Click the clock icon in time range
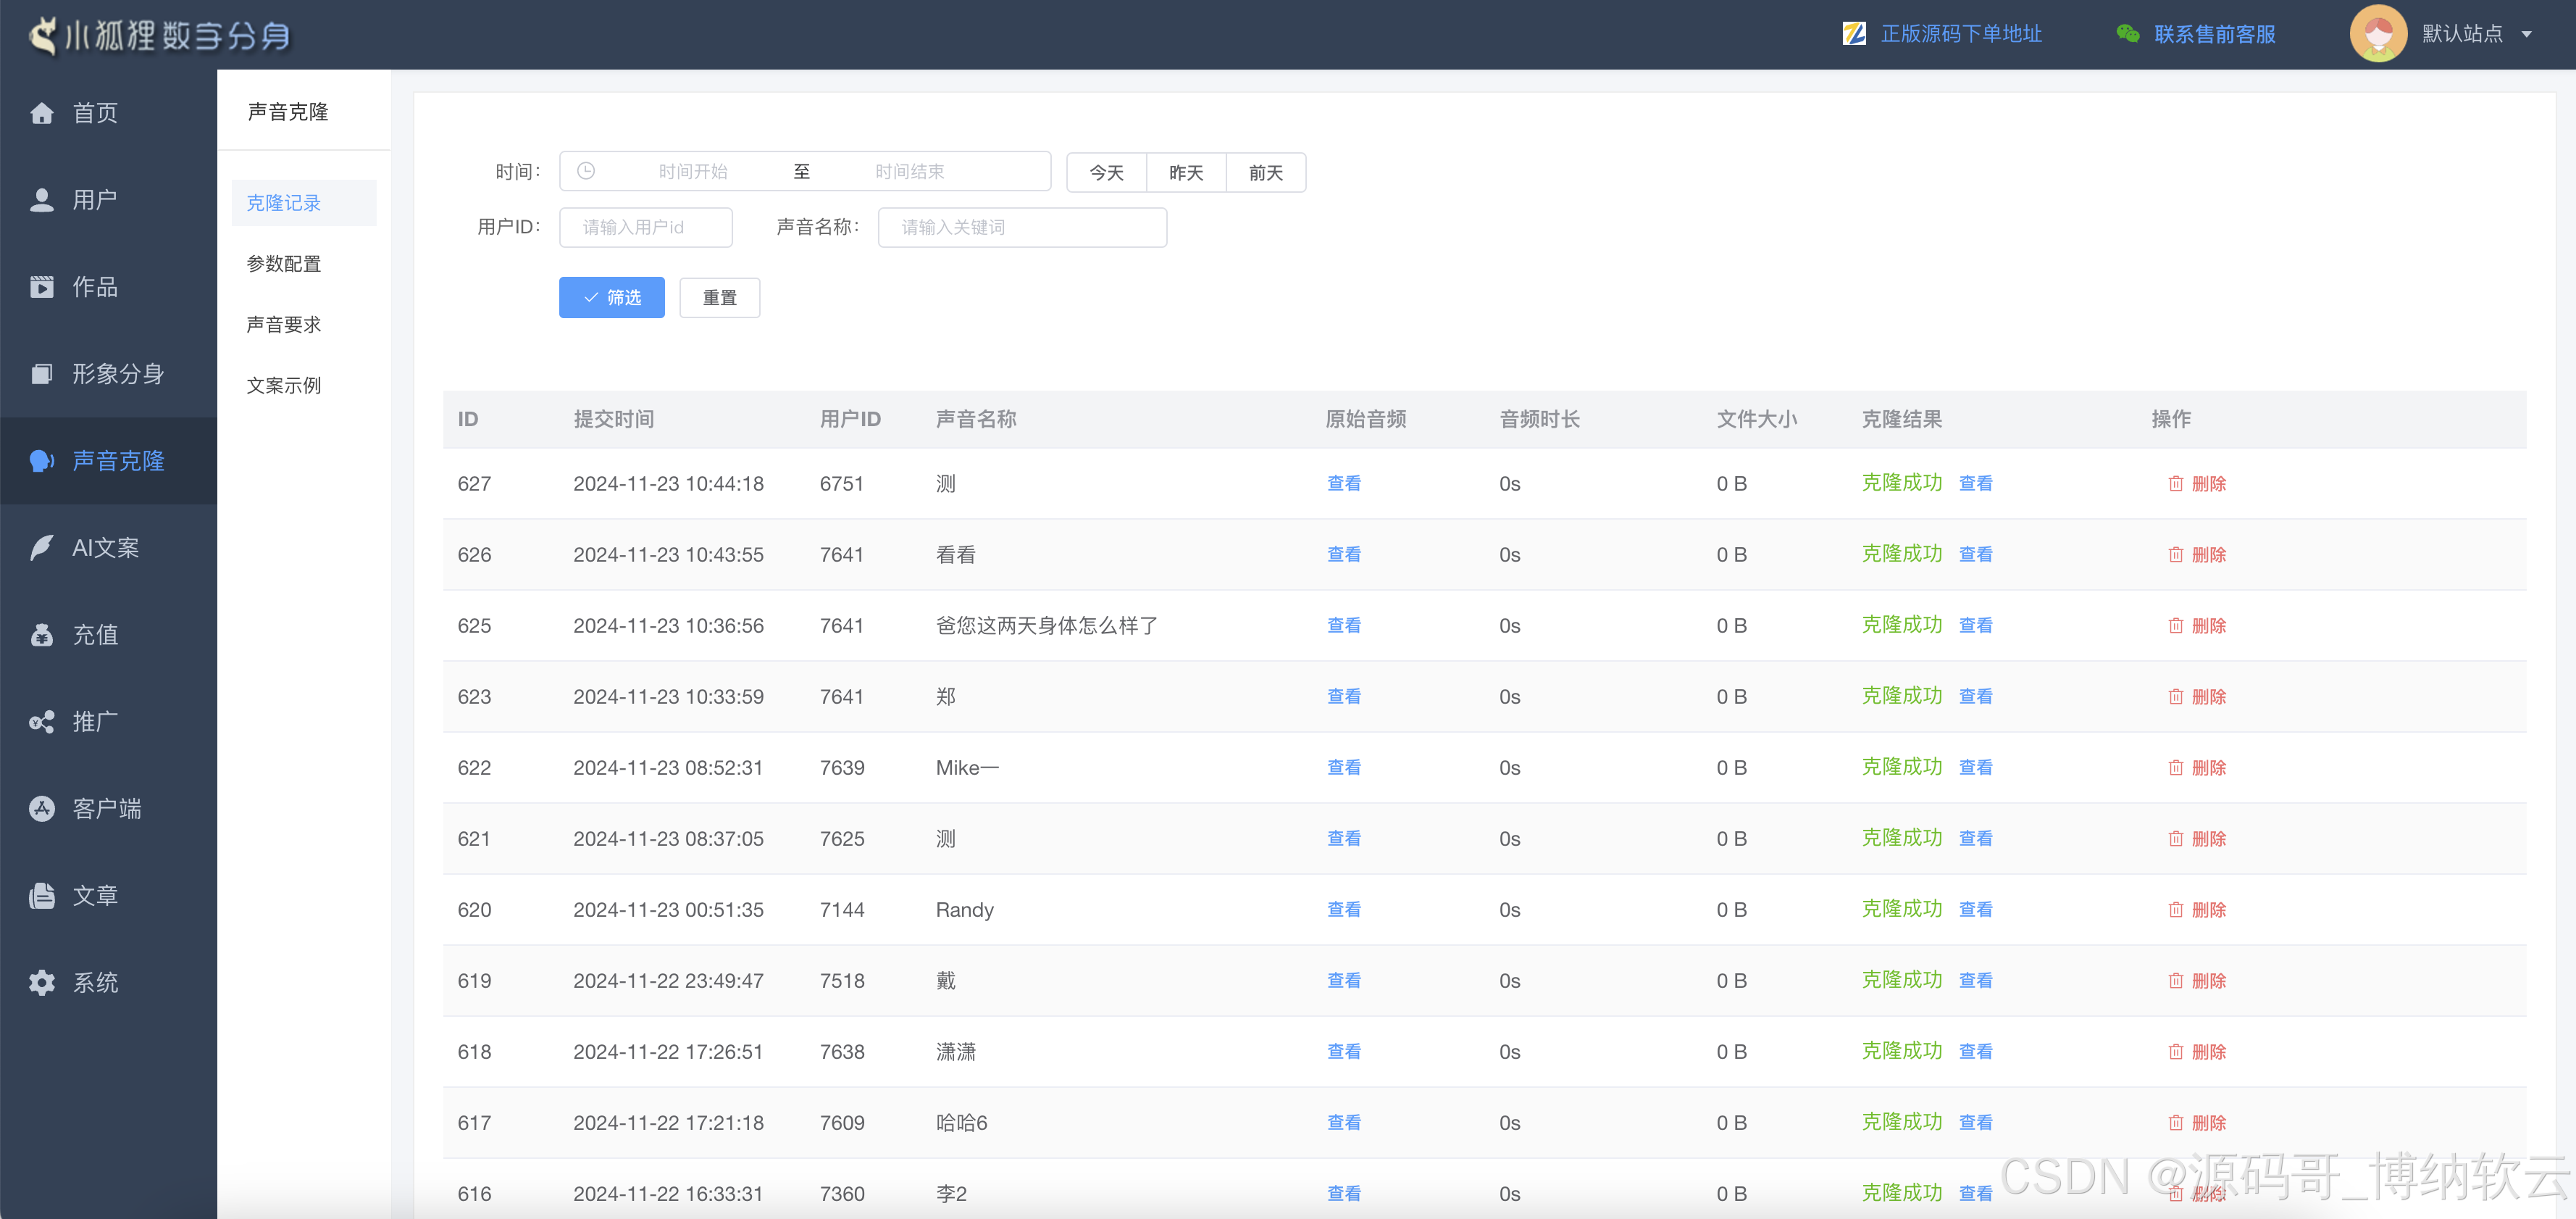2576x1219 pixels. 586,171
